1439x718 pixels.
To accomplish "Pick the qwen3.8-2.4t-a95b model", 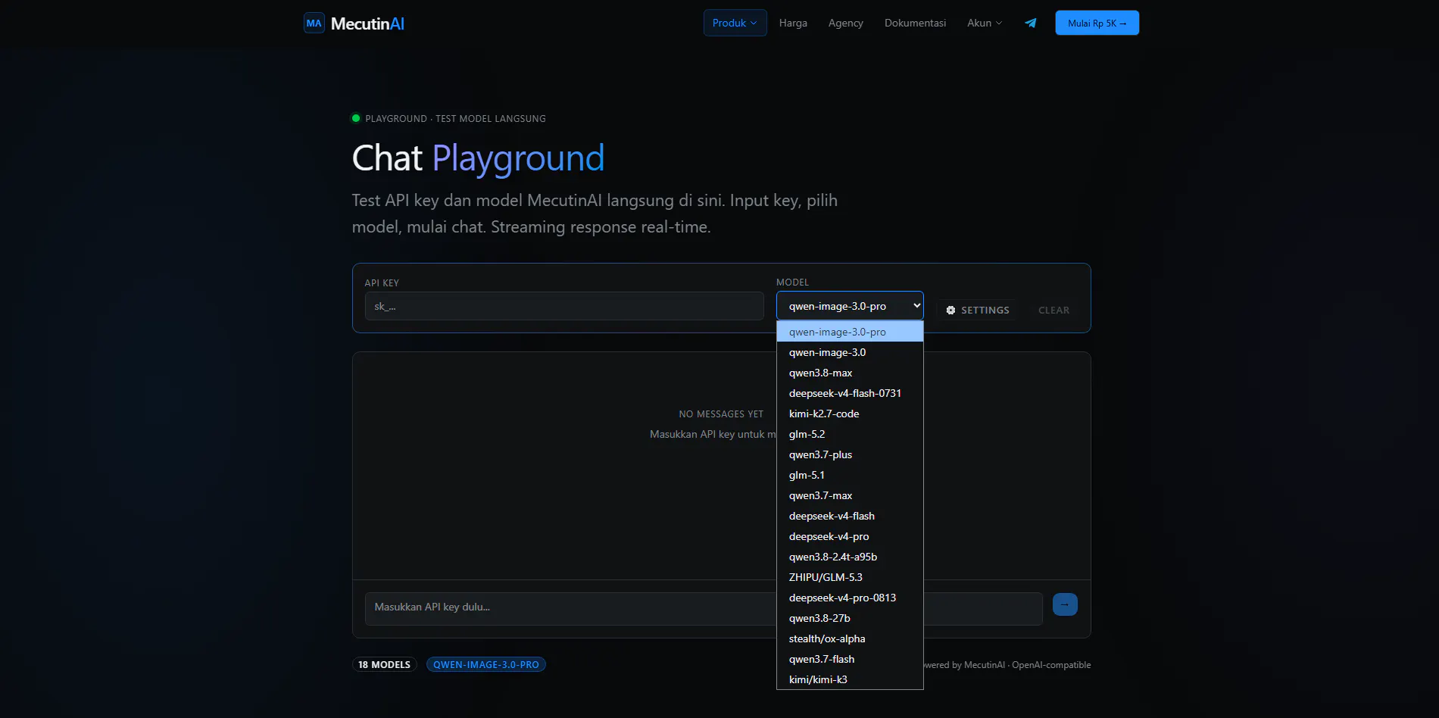I will click(850, 557).
